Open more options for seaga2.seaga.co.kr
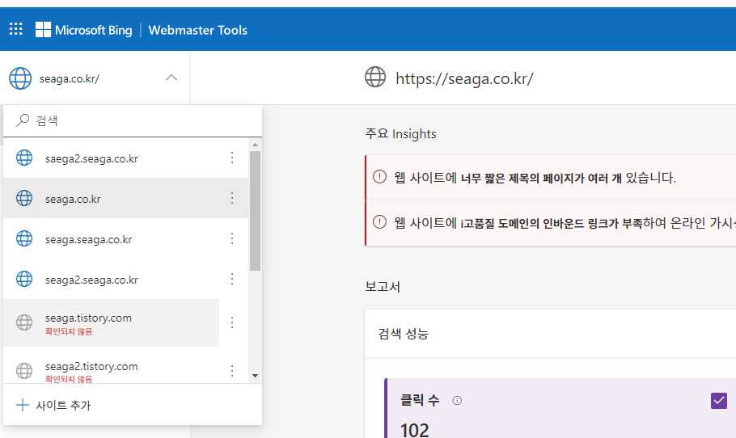Screen dimensions: 736x438 [232, 279]
